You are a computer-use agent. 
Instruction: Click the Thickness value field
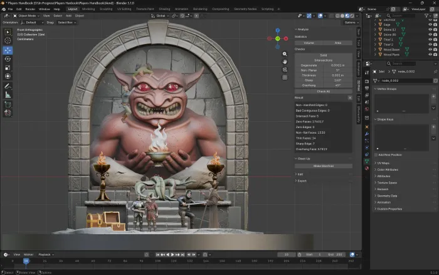coord(337,75)
